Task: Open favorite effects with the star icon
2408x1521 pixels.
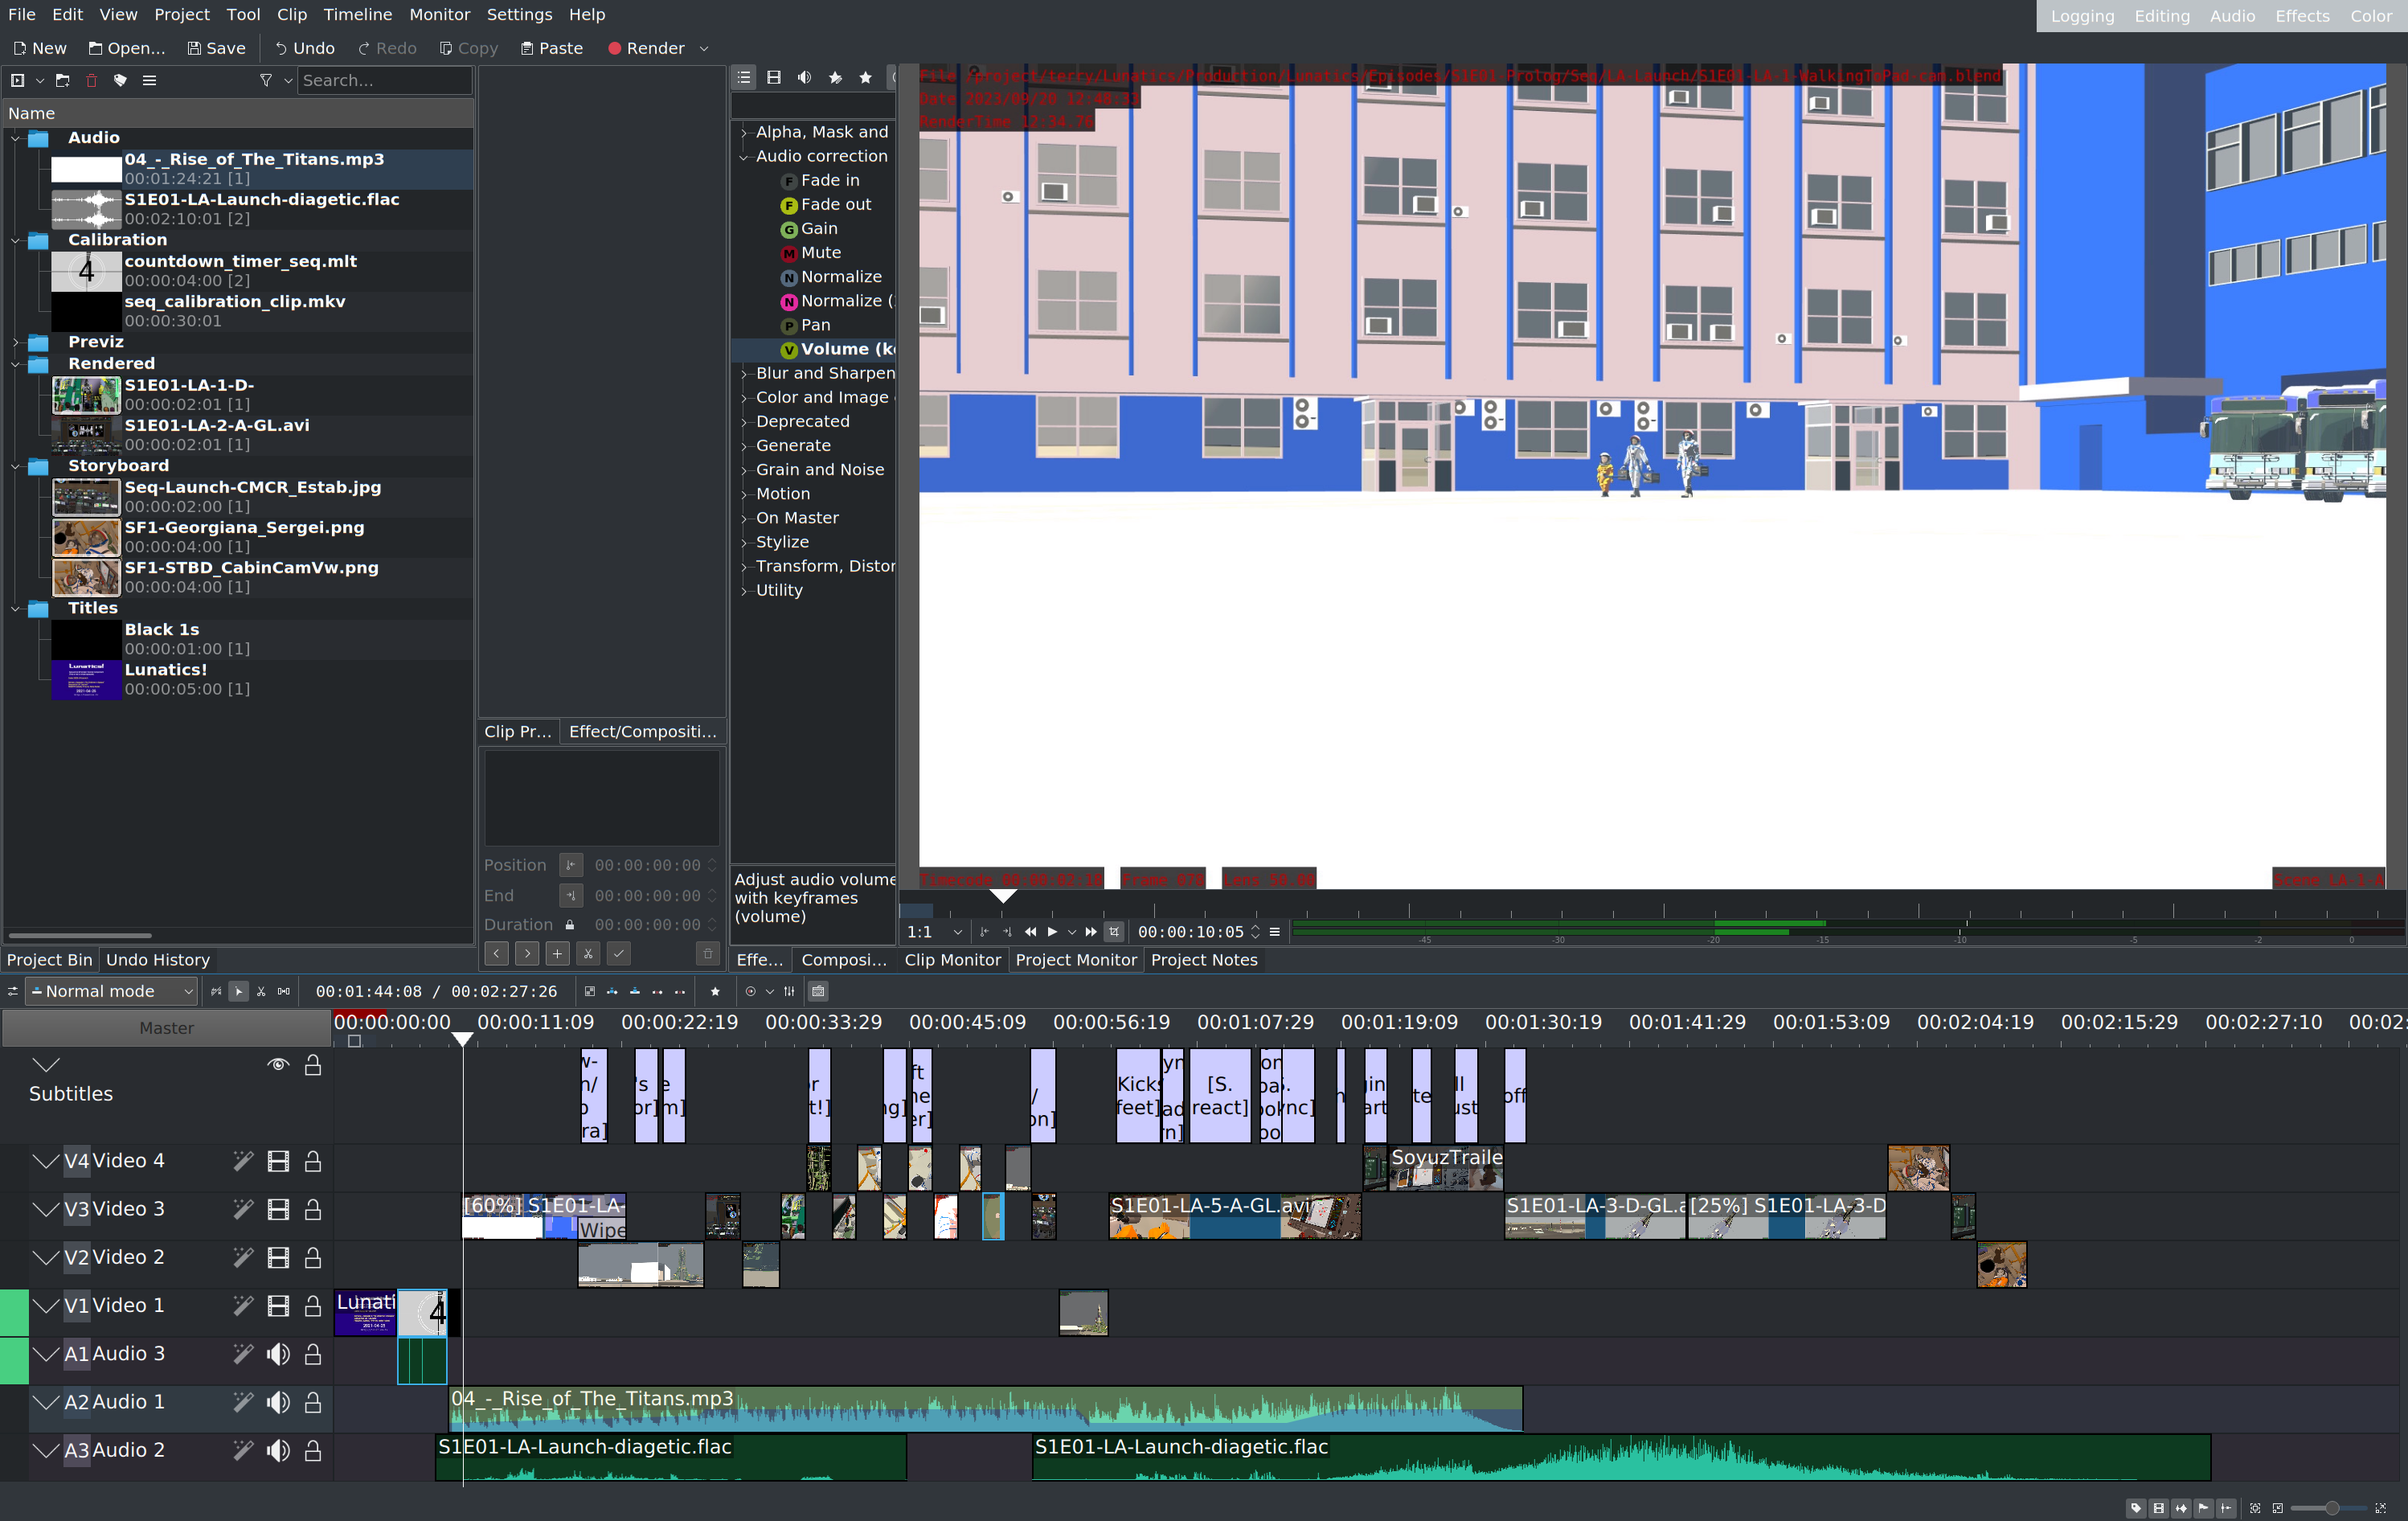Action: pos(865,77)
